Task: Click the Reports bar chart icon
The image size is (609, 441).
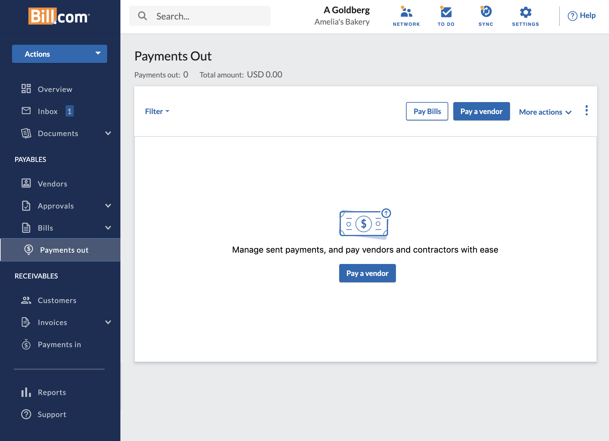Action: (x=26, y=392)
